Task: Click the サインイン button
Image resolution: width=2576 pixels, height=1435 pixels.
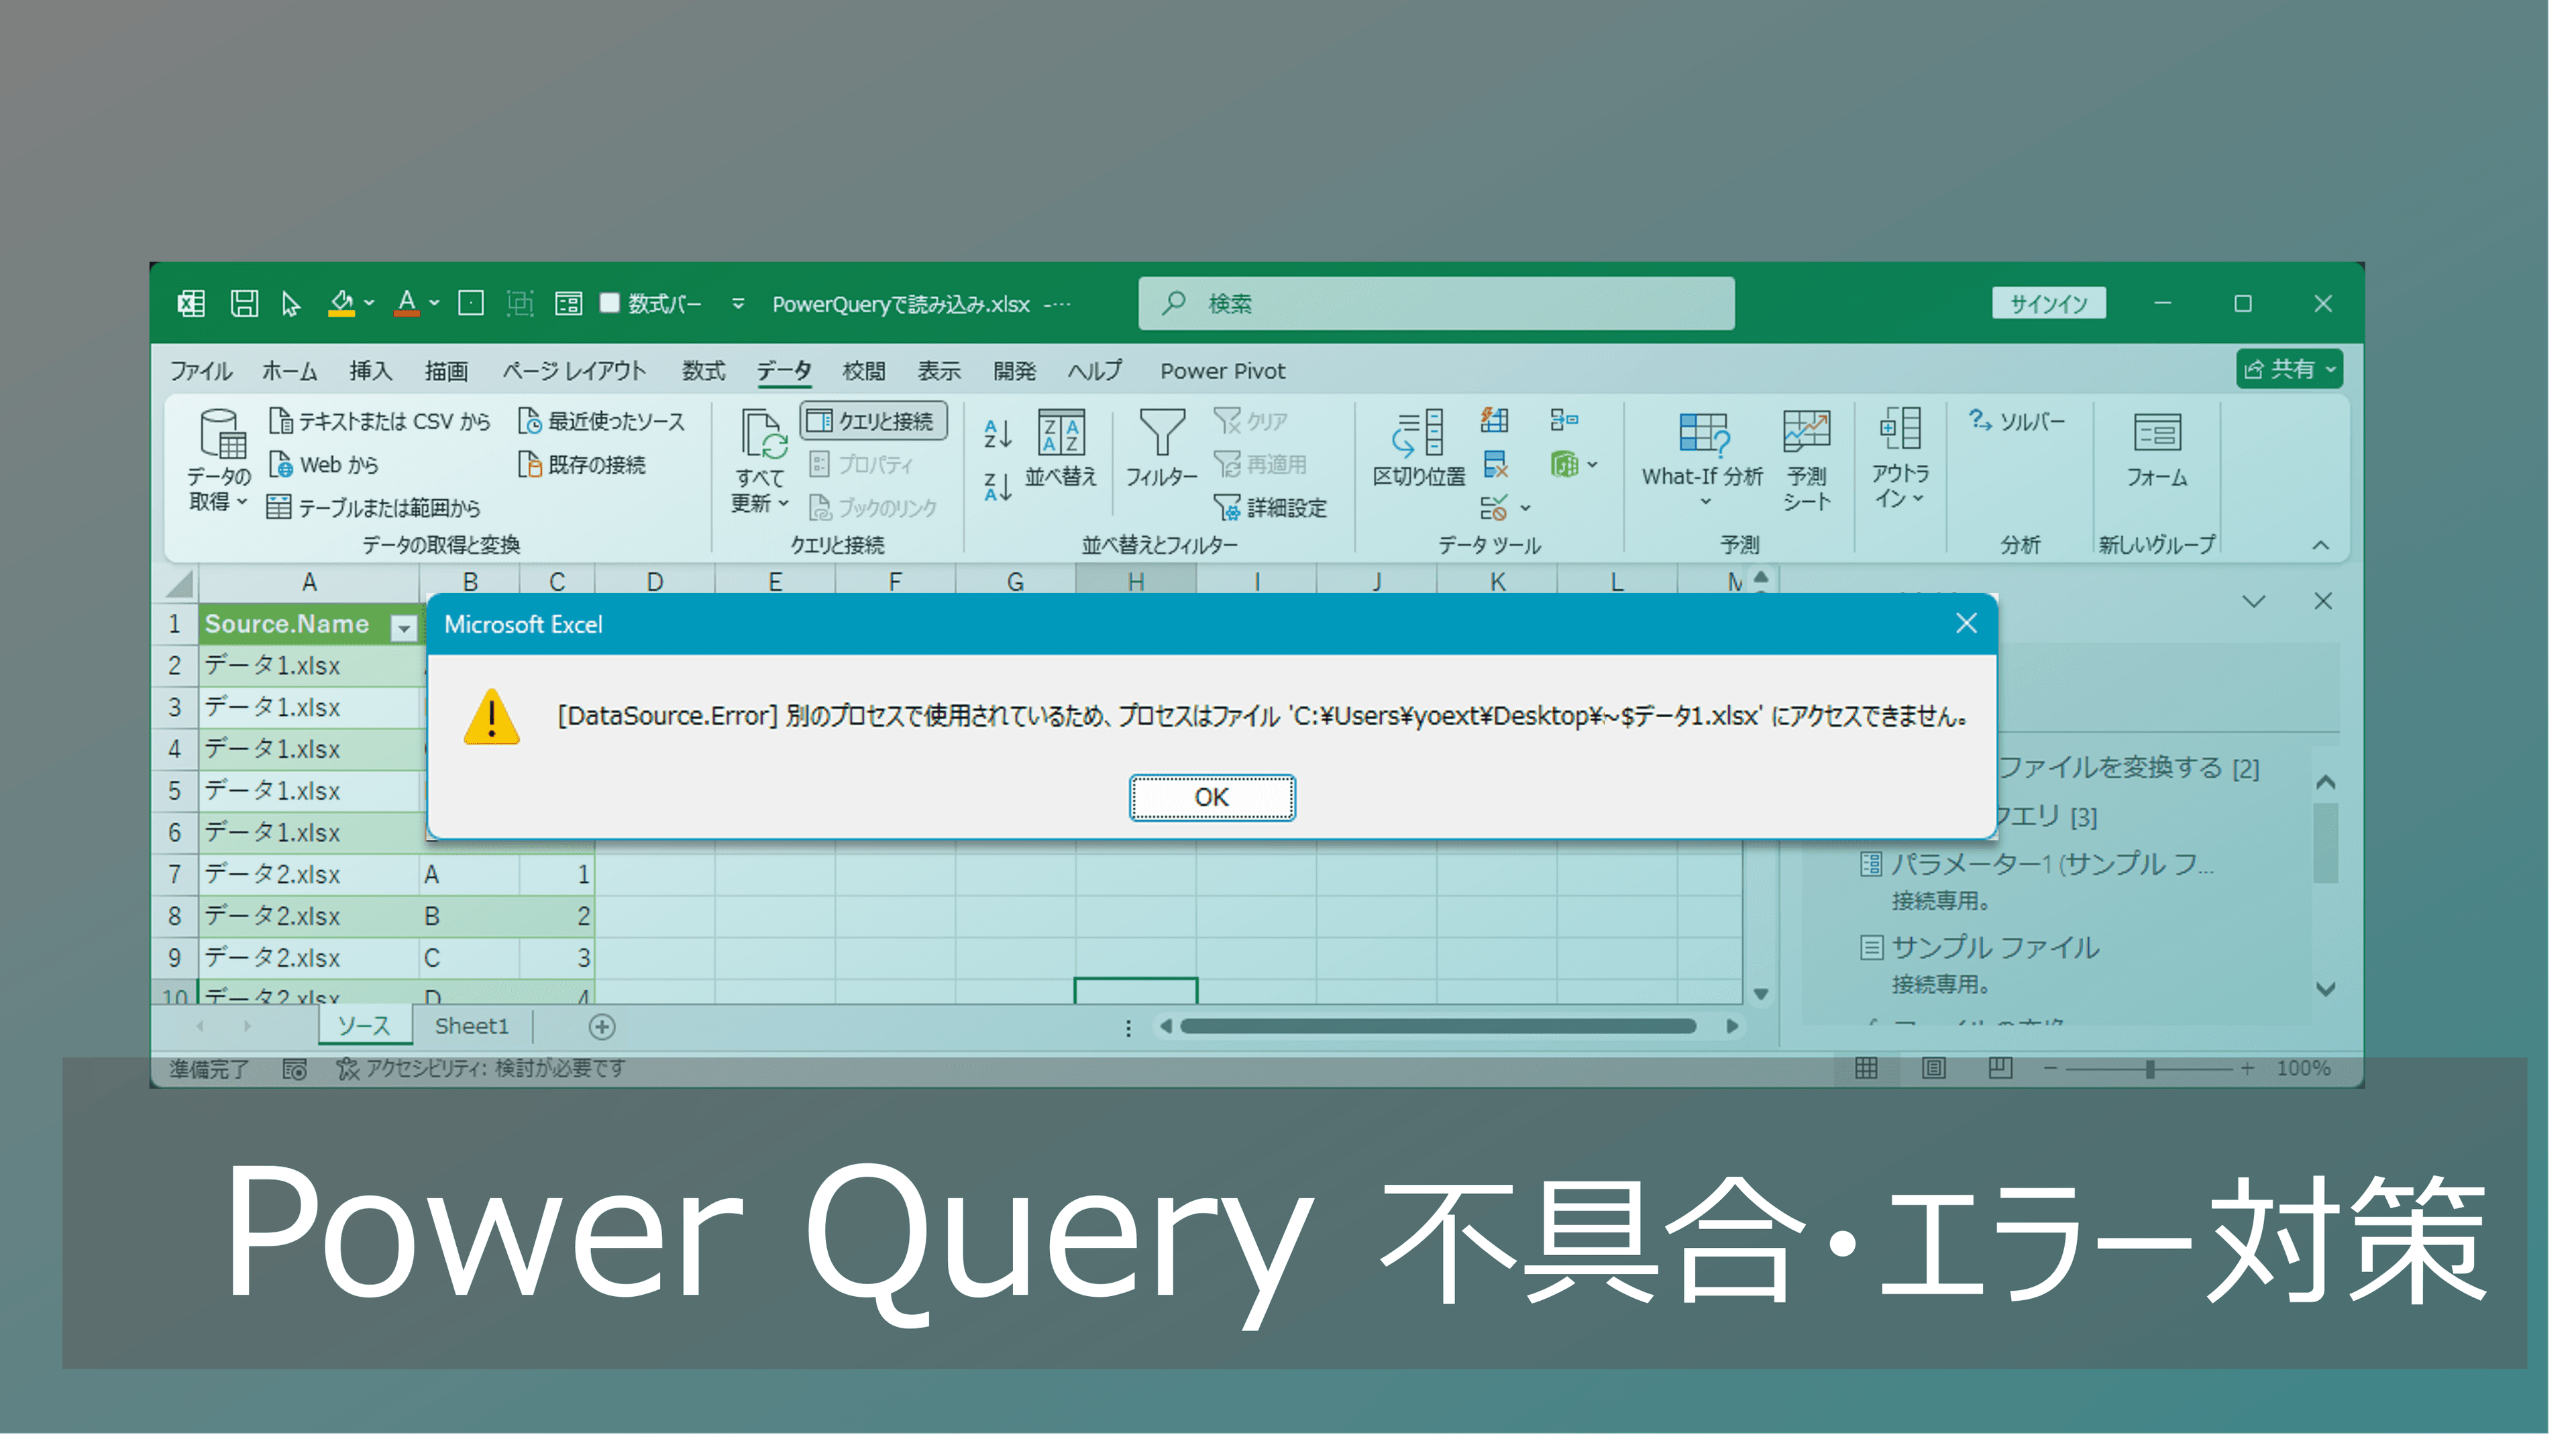Action: pos(2048,303)
